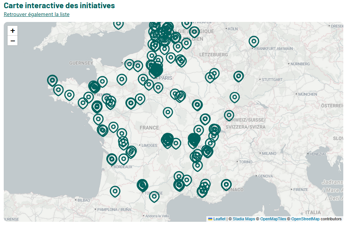This screenshot has width=347, height=227.
Task: Click the Stadia Maps attribution link
Action: coord(243,219)
